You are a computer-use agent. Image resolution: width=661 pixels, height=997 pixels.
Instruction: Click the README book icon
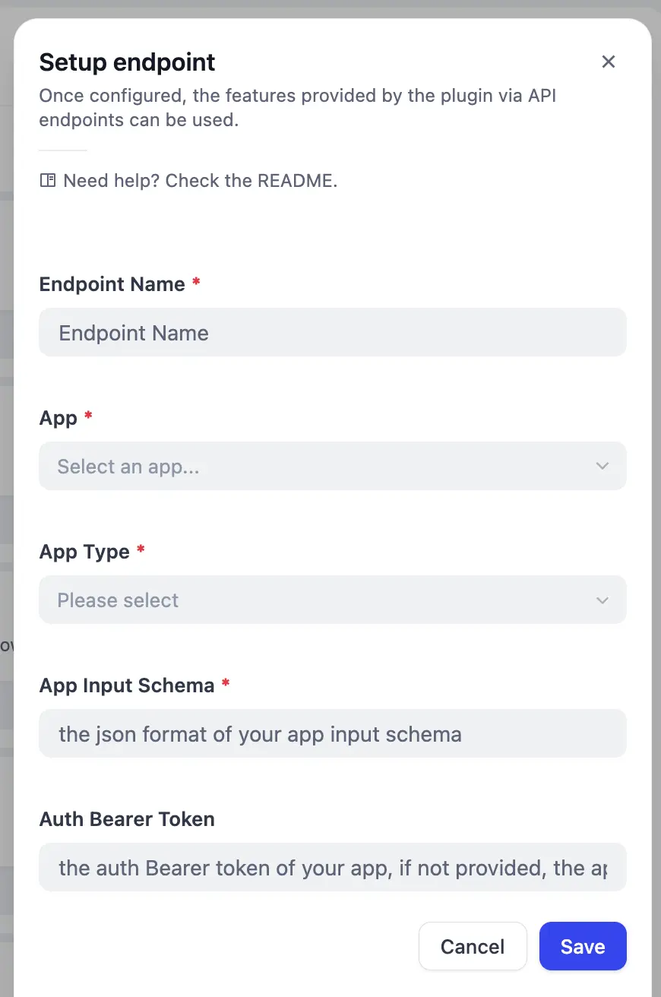coord(48,181)
